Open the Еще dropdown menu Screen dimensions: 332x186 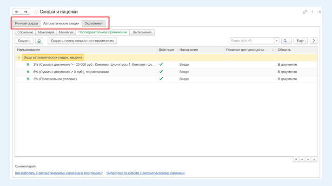[301, 41]
